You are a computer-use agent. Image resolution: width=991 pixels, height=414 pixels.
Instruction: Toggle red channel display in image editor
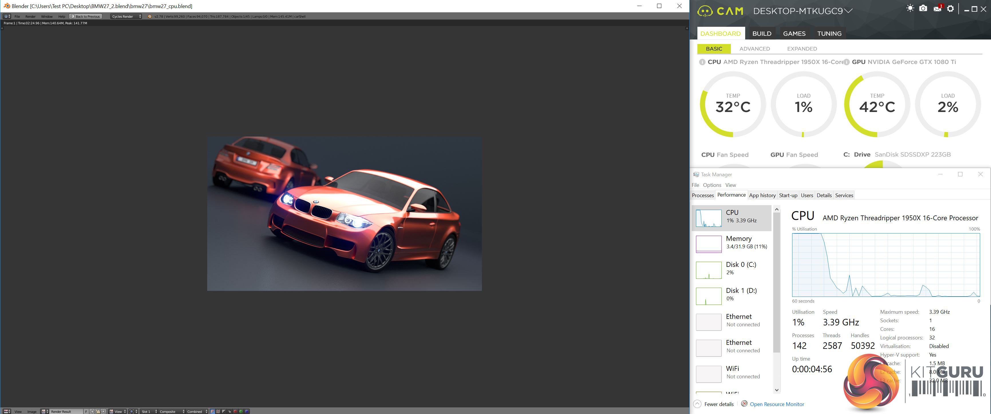click(235, 411)
